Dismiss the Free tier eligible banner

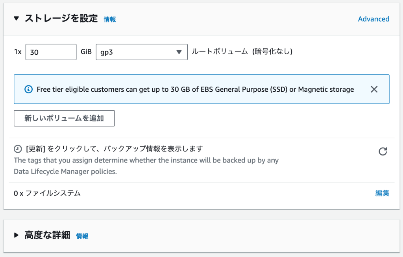(x=374, y=89)
